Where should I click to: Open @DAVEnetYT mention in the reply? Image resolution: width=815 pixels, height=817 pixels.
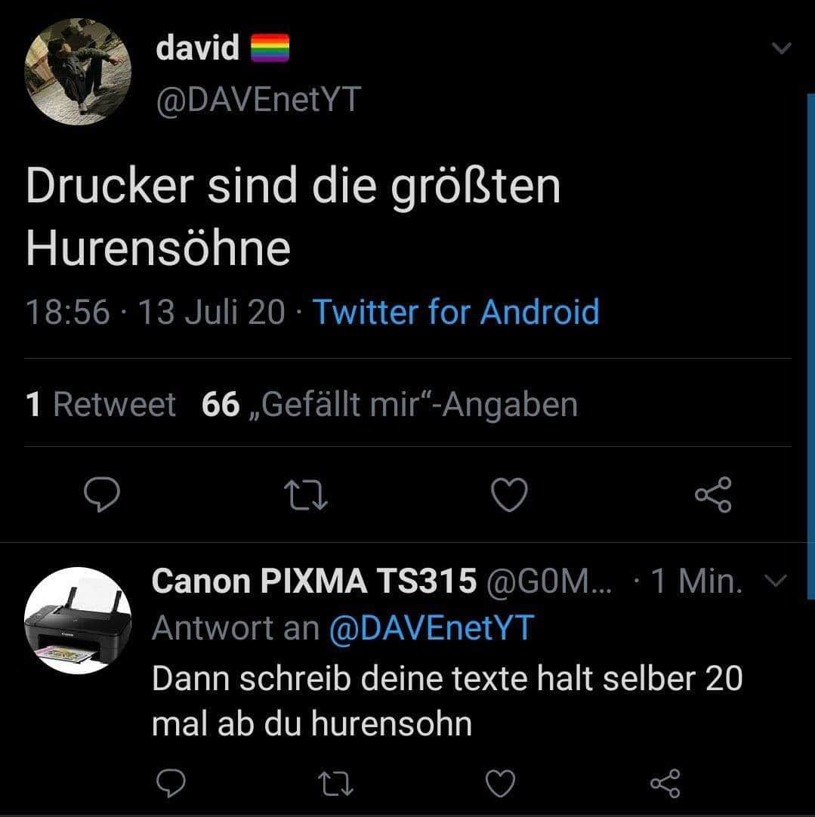[431, 627]
